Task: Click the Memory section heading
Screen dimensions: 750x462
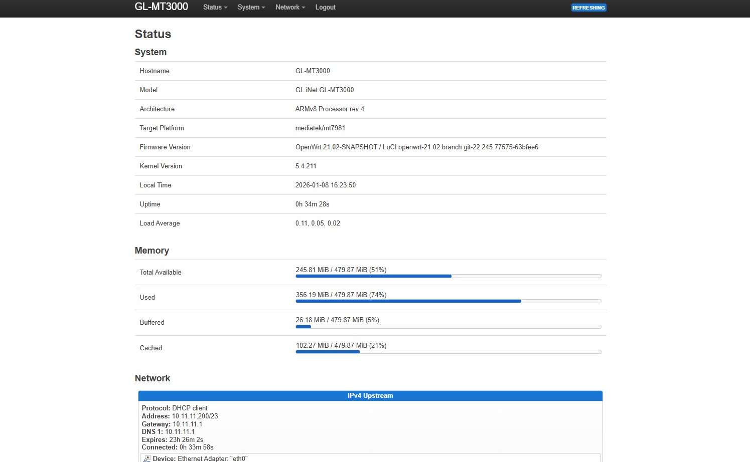Action: (x=152, y=251)
